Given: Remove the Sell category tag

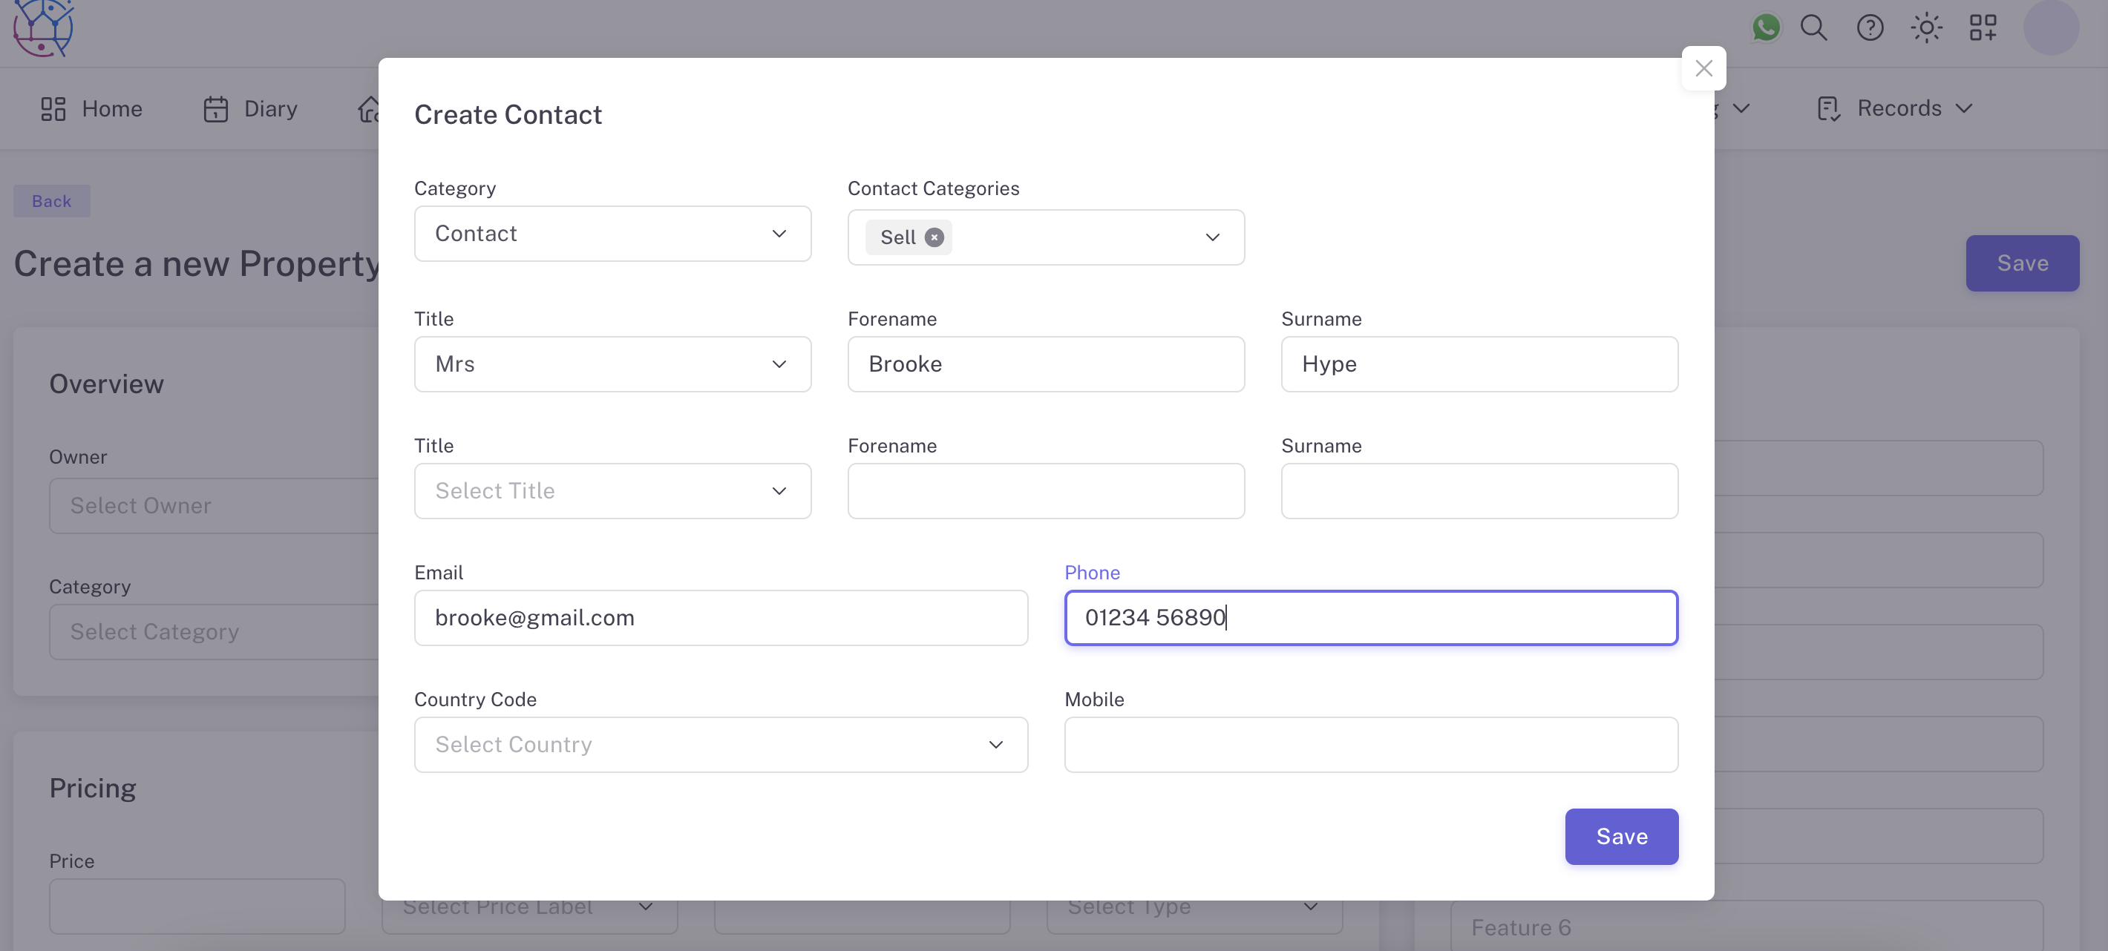Looking at the screenshot, I should (934, 237).
